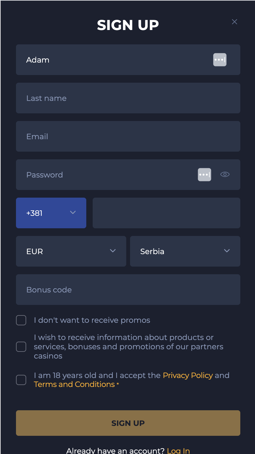The height and width of the screenshot is (454, 255).
Task: Click password manager icon in first name field
Action: tap(220, 60)
